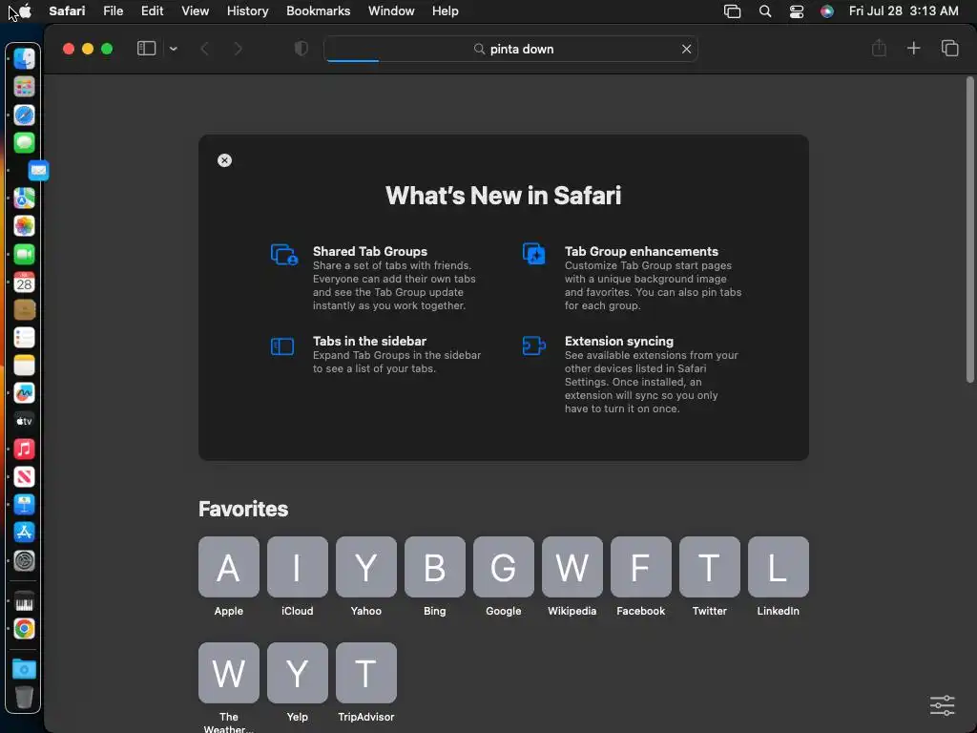The image size is (977, 733).
Task: Open Calendar from the Dock
Action: 24,282
